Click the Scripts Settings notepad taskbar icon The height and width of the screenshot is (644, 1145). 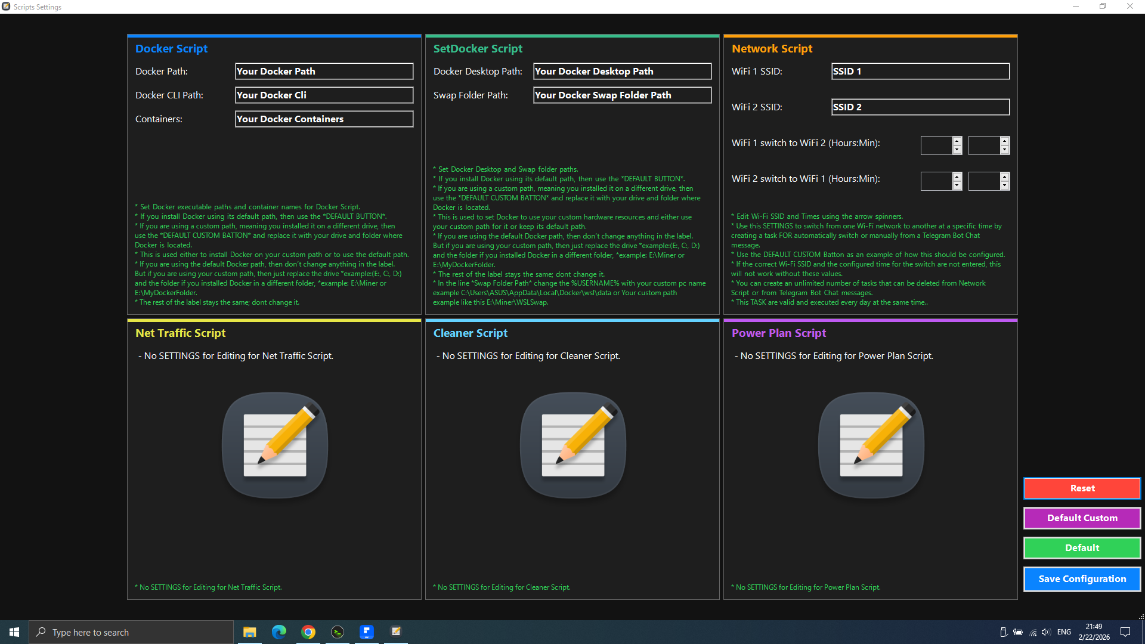396,632
